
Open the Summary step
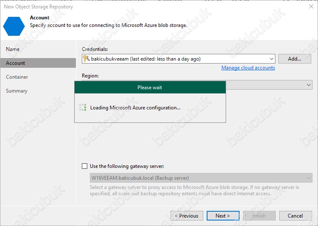[16, 91]
